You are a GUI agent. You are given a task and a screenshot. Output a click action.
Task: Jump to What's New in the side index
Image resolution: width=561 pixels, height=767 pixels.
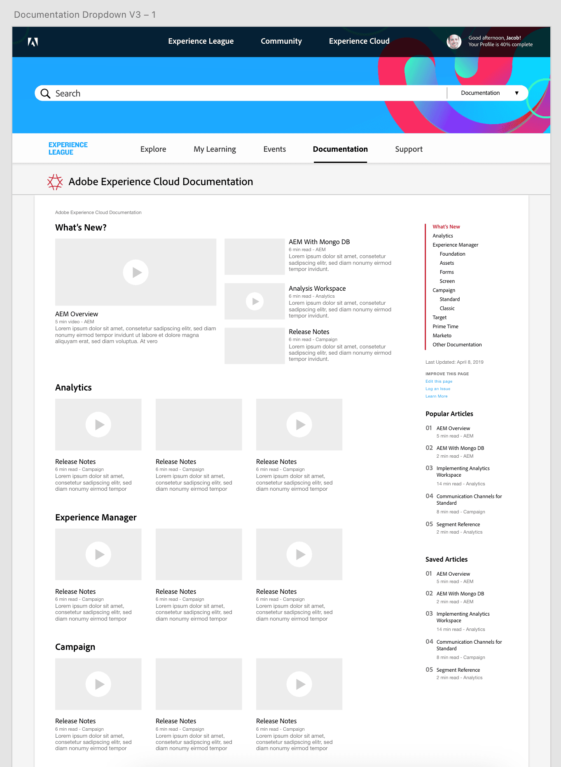pos(446,227)
